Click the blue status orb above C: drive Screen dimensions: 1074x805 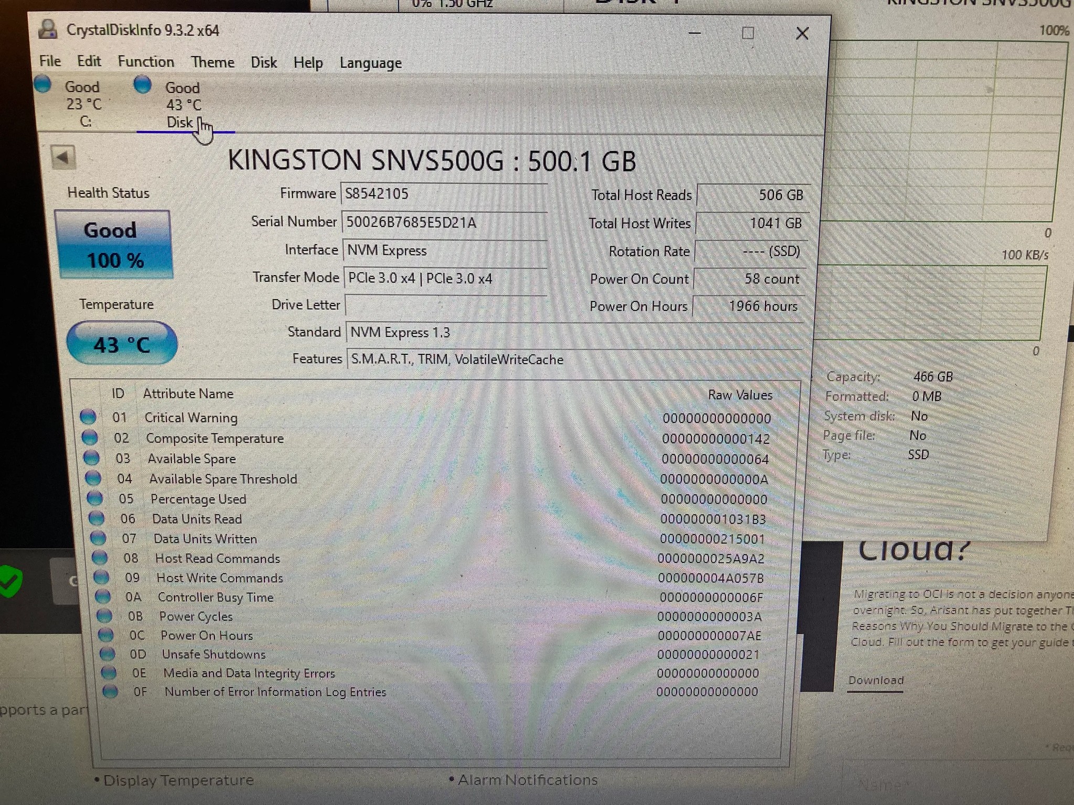pyautogui.click(x=42, y=84)
